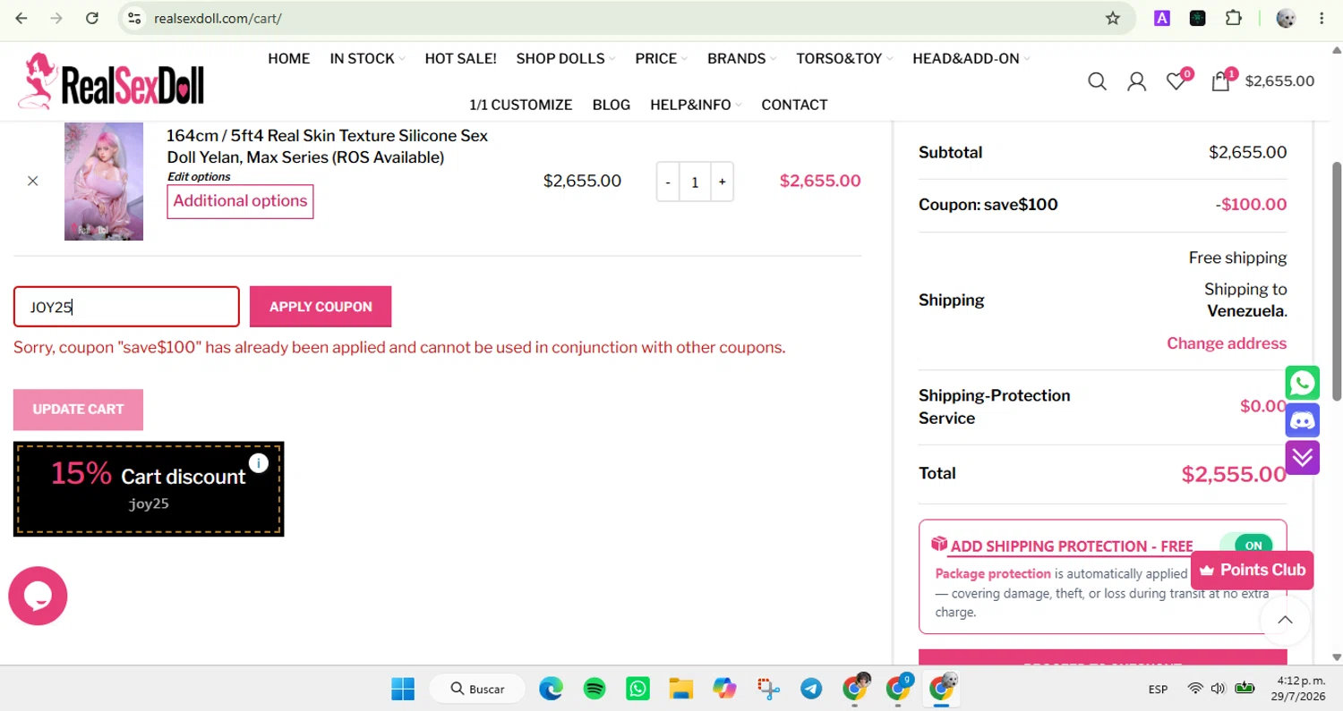Click the ESP language indicator
The width and height of the screenshot is (1343, 711).
(x=1158, y=690)
